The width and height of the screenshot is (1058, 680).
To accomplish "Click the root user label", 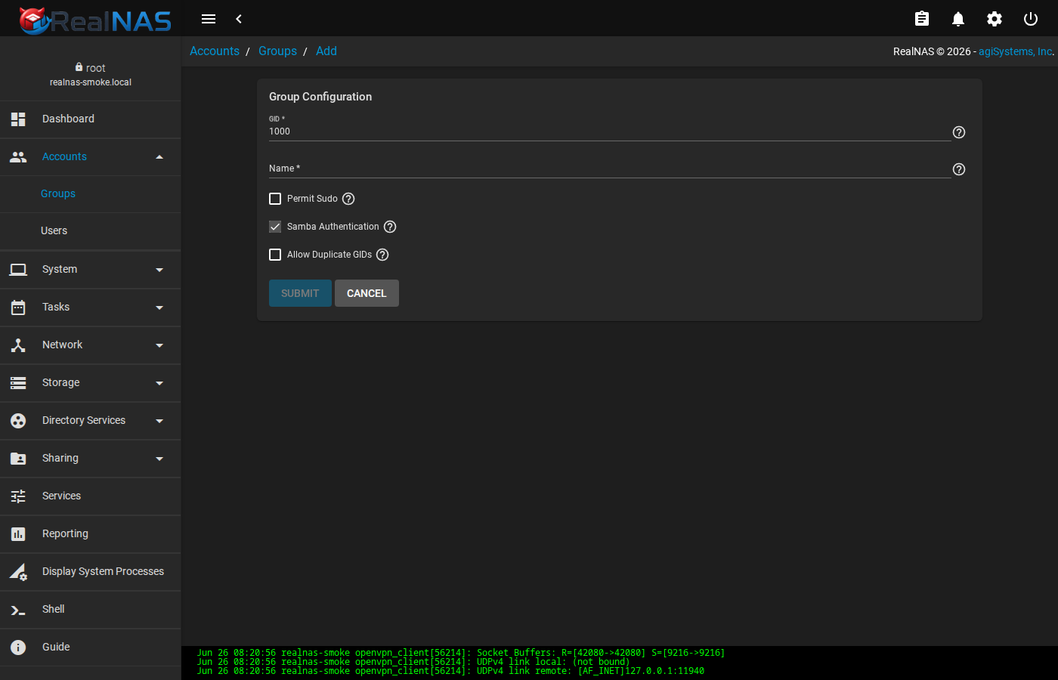I will (x=90, y=68).
